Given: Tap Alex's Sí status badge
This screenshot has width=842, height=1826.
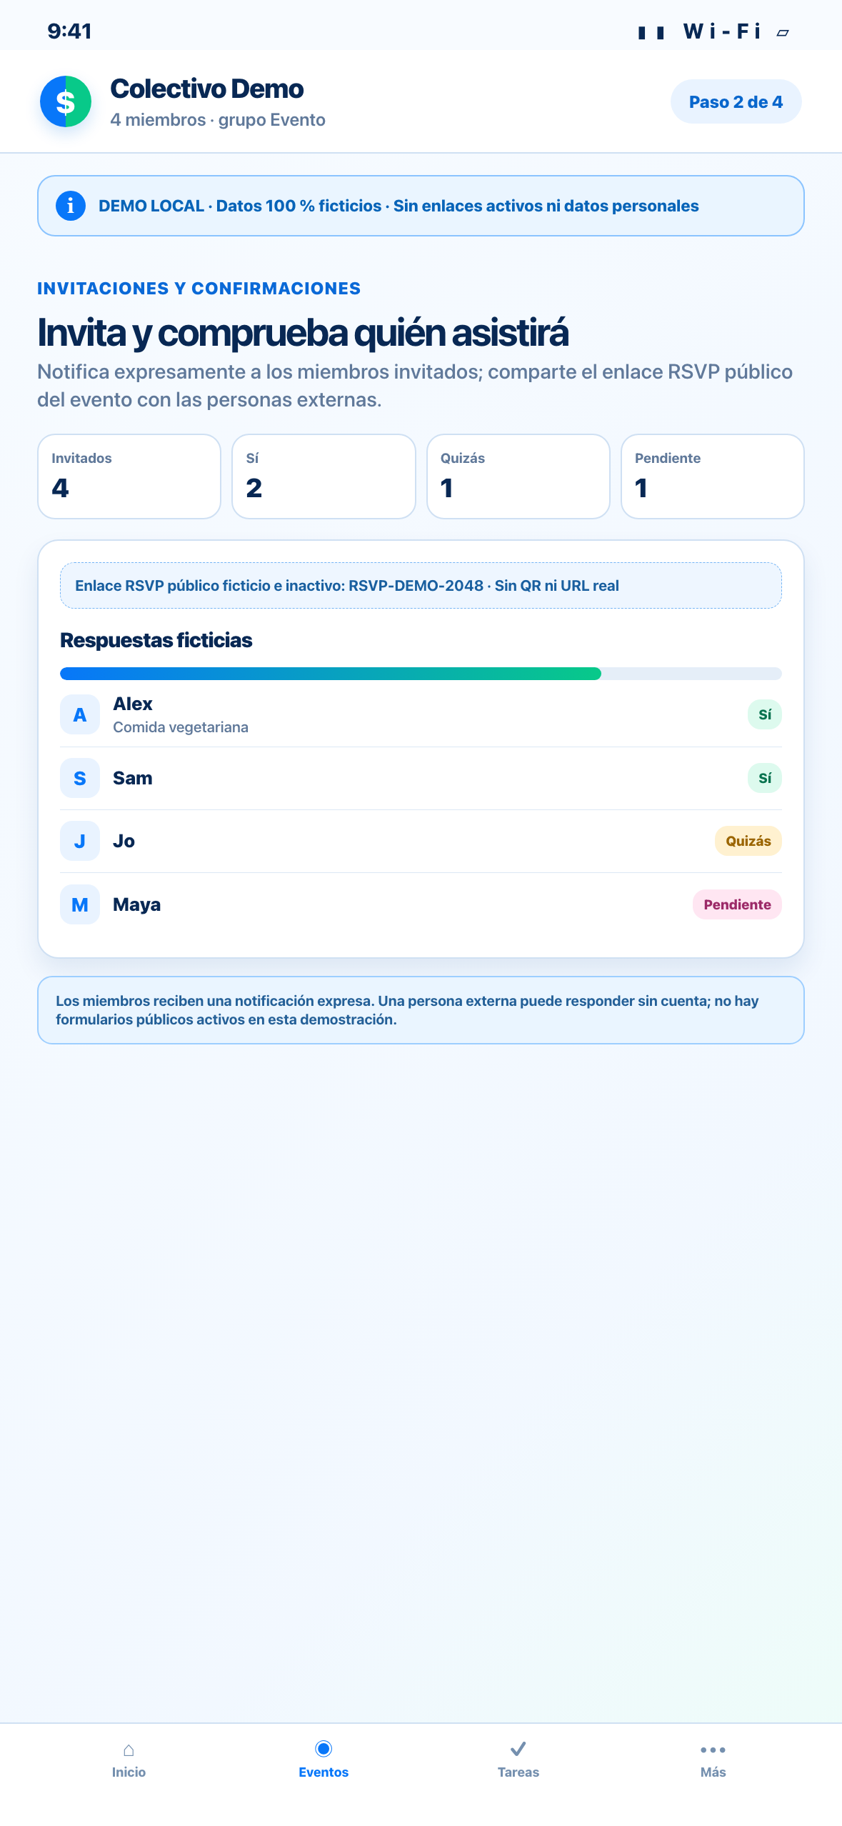Looking at the screenshot, I should coord(764,714).
